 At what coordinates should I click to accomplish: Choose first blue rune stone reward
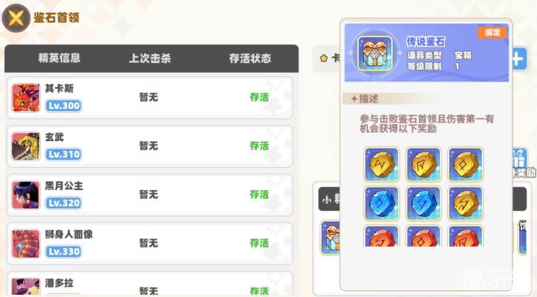[x=382, y=203]
